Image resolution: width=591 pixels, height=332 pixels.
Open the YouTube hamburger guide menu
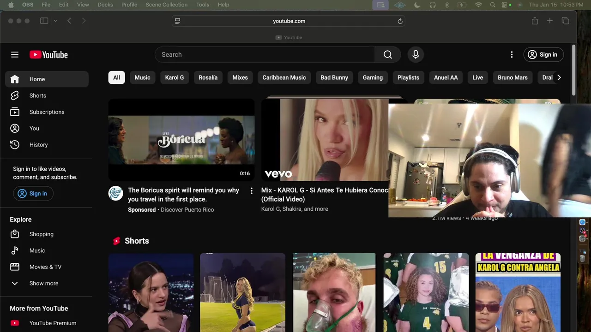coord(15,54)
